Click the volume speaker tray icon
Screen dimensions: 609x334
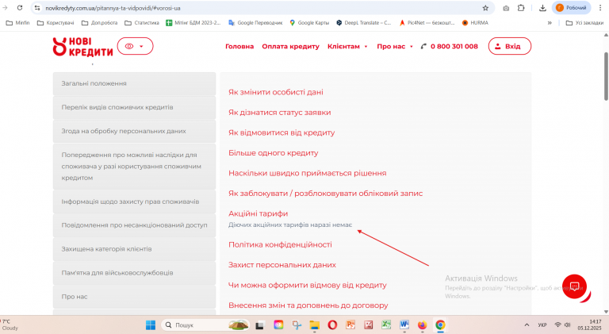(x=567, y=324)
